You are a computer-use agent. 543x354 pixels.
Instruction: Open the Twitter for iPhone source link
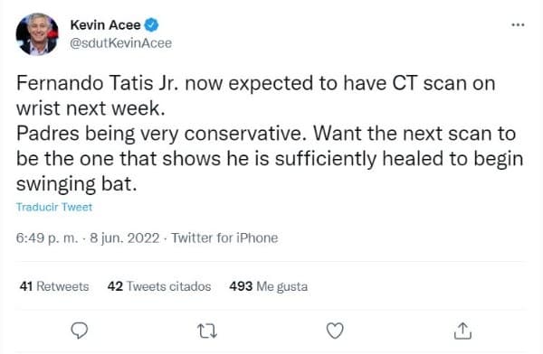224,238
